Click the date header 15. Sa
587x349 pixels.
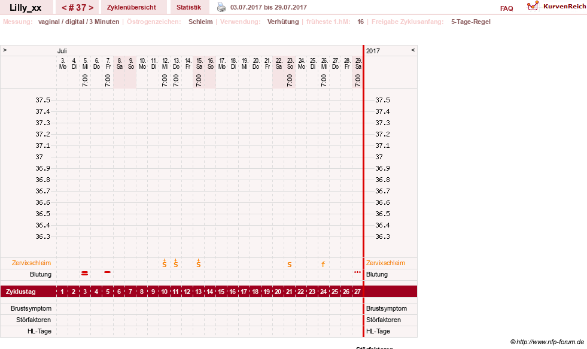point(199,63)
